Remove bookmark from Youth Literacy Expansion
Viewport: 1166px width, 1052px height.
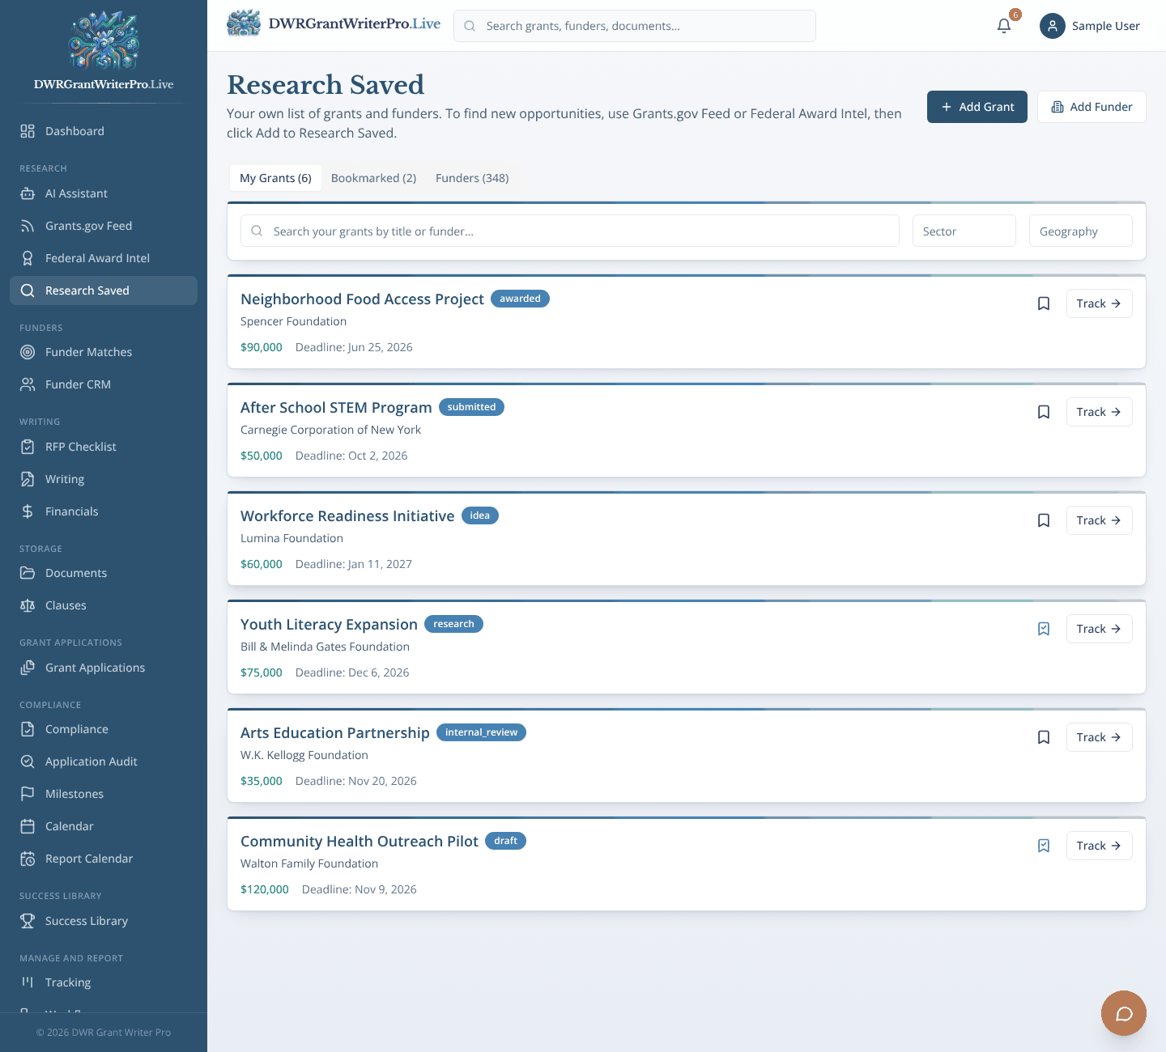(x=1044, y=629)
